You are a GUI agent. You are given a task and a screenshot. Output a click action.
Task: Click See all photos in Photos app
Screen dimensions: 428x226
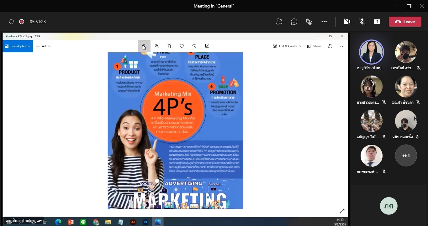[18, 46]
